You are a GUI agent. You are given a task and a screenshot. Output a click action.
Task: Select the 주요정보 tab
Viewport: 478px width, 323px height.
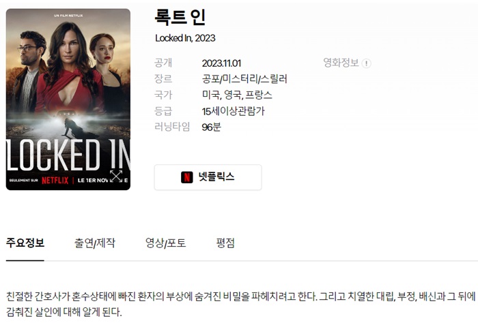coord(25,243)
